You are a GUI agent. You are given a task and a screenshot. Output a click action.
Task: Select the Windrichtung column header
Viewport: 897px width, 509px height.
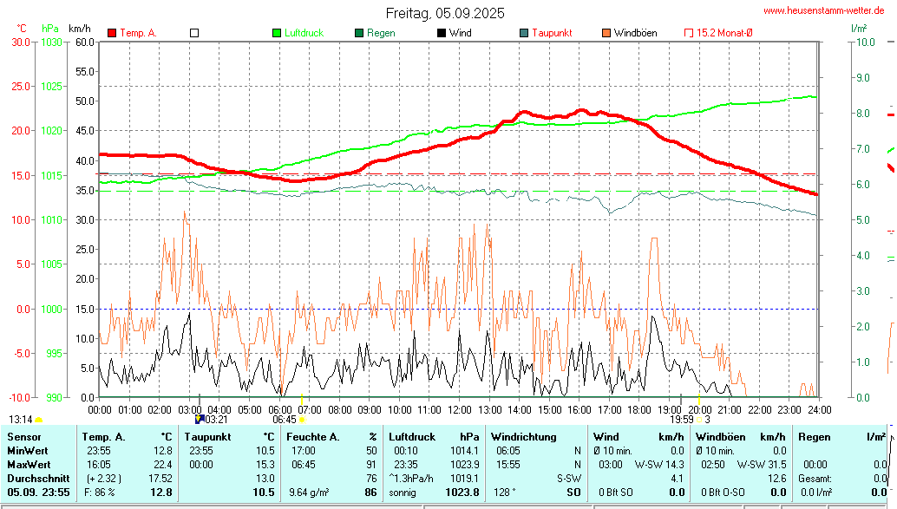[x=524, y=437]
